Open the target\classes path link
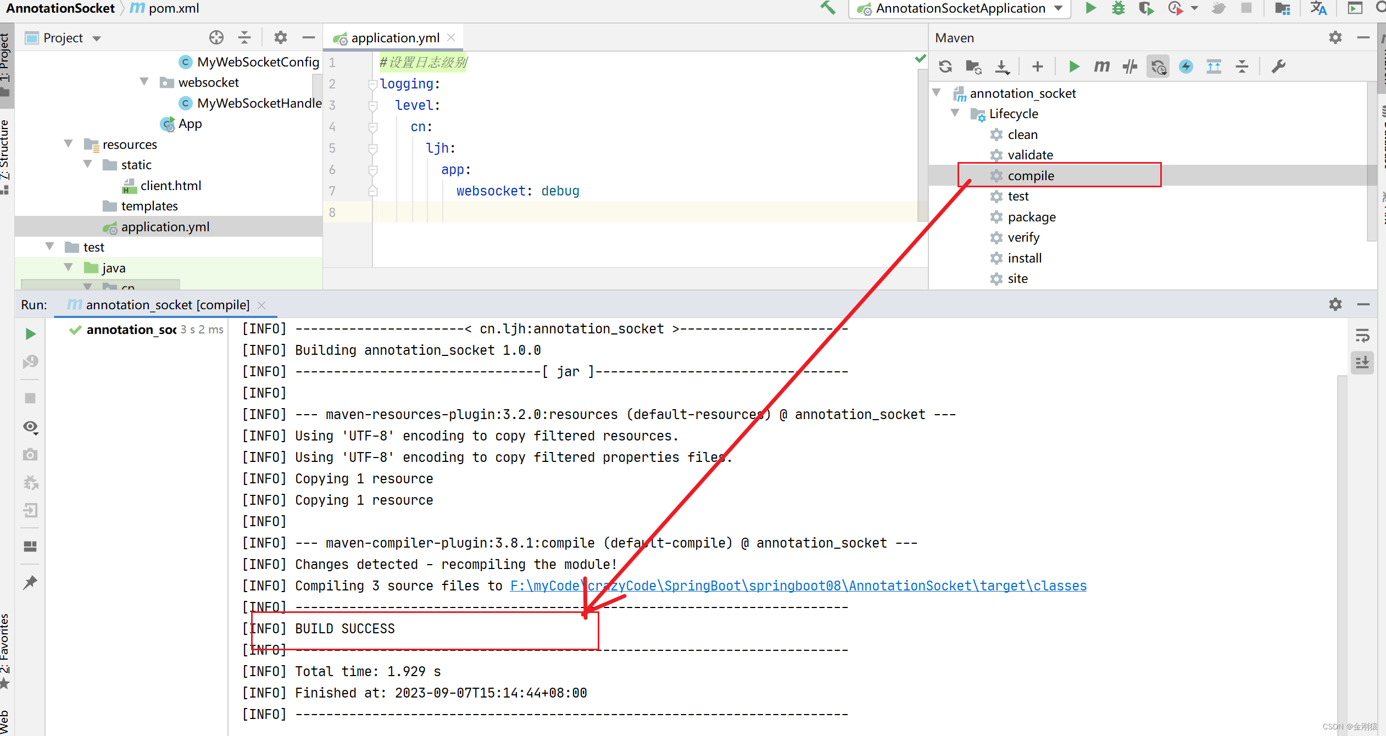The width and height of the screenshot is (1386, 736). pos(798,586)
